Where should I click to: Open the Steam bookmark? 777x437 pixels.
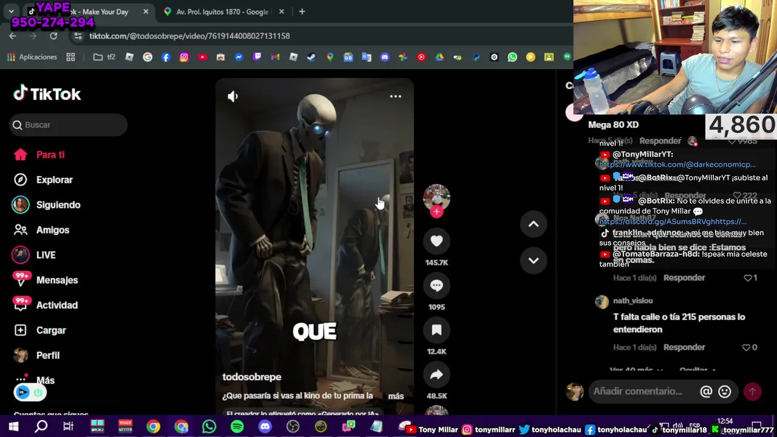[311, 57]
